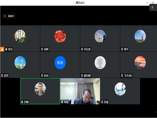The image size is (157, 118).
Task: Toggle the green active mic icon for 苏楠
Action: point(22,102)
